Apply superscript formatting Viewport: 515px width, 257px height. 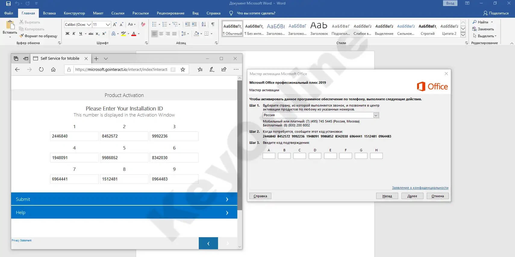(x=104, y=34)
